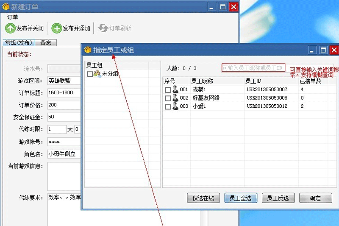Click the avatar icon of employee 002
This screenshot has width=339, height=226.
tap(175, 98)
